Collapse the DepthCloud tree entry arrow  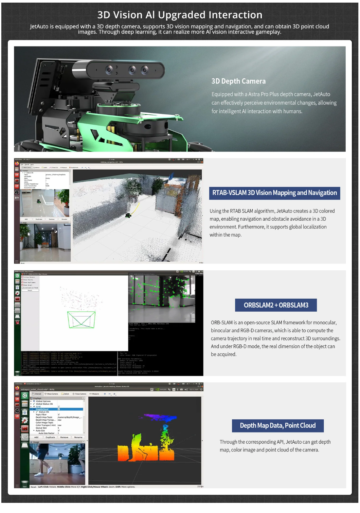tap(31, 409)
